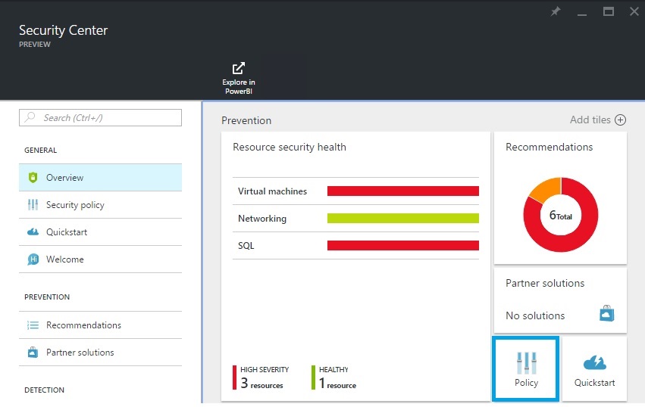The width and height of the screenshot is (645, 407).
Task: Open the Quickstart cloud tile
Action: [x=594, y=368]
